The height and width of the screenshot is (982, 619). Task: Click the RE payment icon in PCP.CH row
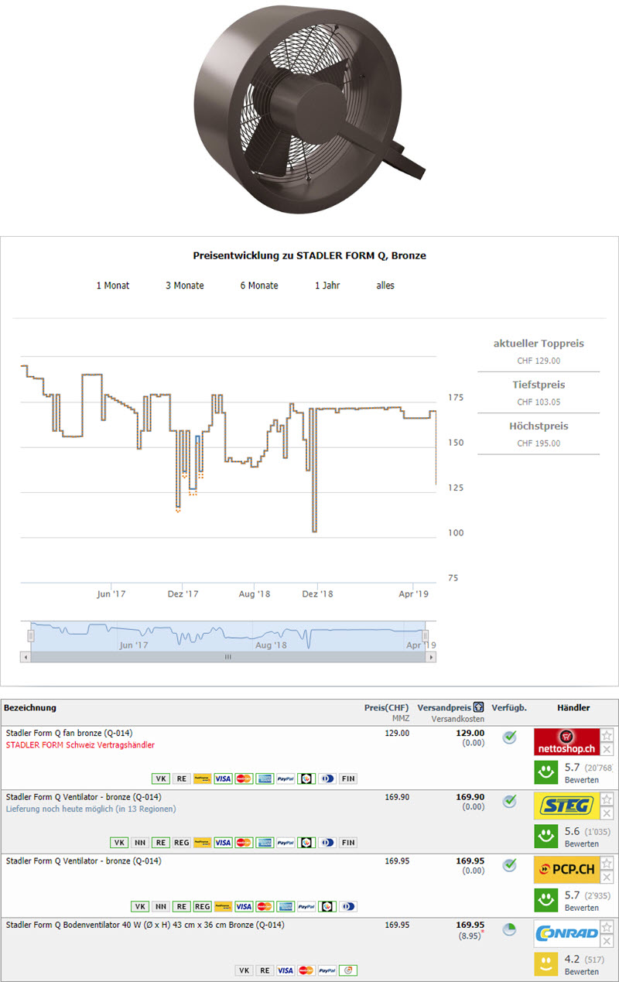tap(182, 906)
